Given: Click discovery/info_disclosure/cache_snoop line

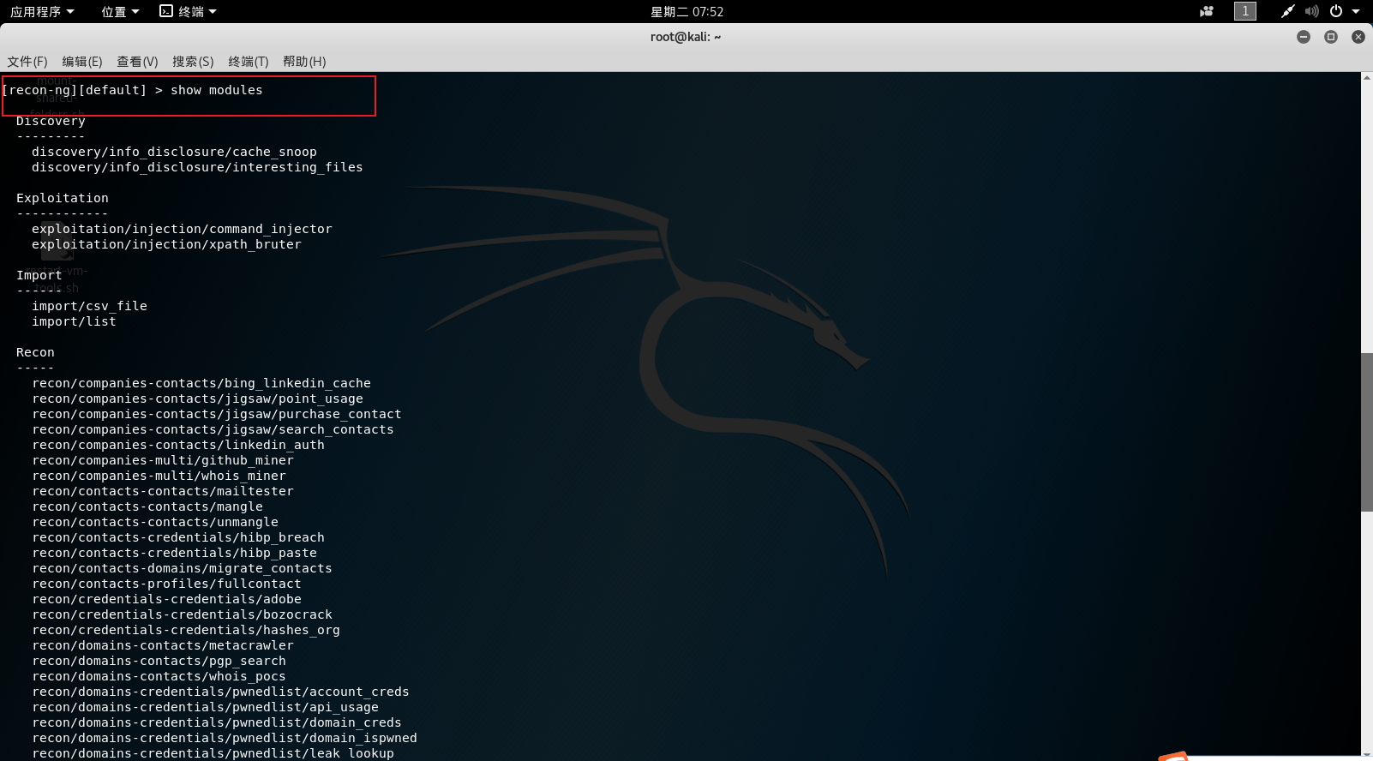Looking at the screenshot, I should point(174,152).
